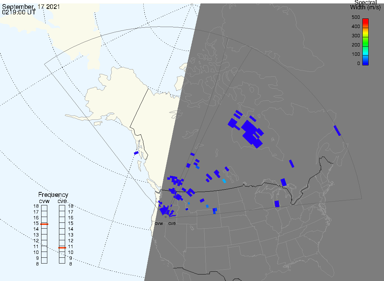Viewport: 384px width, 281px height.
Task: Click the Spectral Width (m/s) legend title
Action: (365, 5)
